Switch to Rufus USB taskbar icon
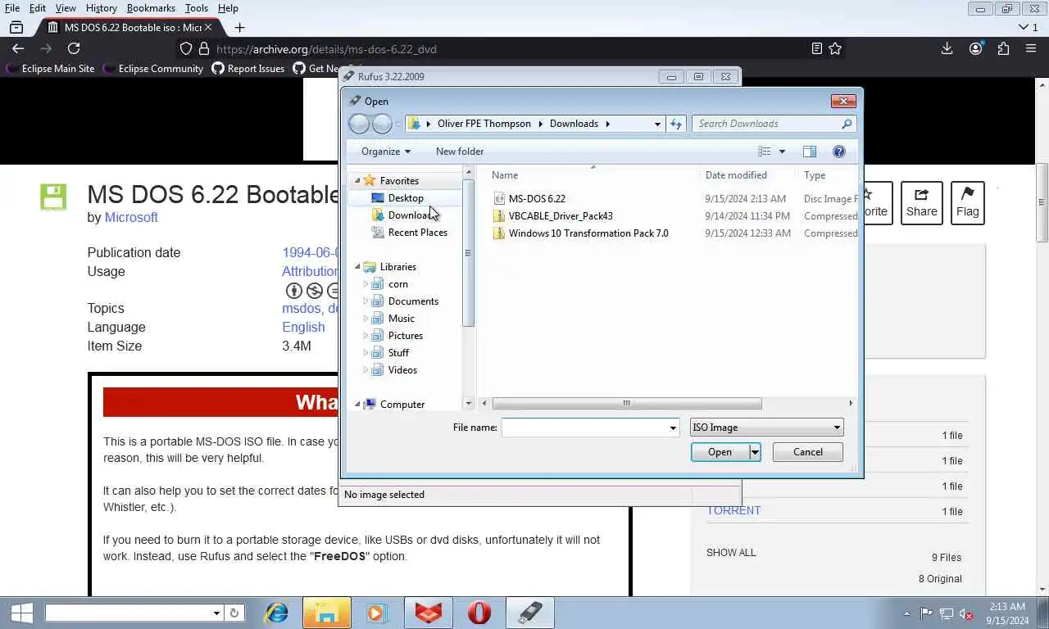The image size is (1049, 629). tap(530, 613)
